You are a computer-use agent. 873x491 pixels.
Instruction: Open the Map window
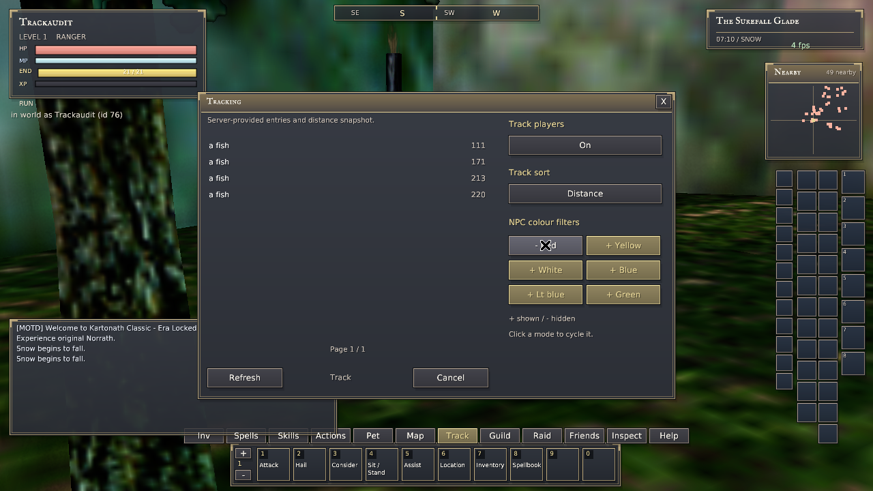point(415,436)
